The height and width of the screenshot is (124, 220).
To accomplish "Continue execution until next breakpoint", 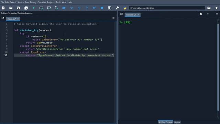I will [x=95, y=8].
